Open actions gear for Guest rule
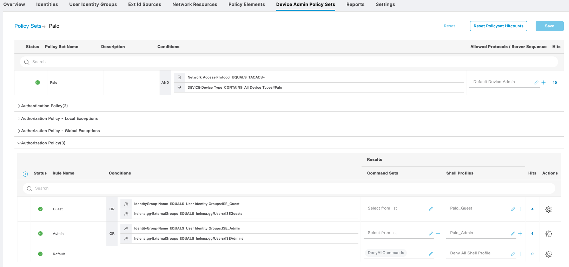This screenshot has width=569, height=267. coord(549,209)
